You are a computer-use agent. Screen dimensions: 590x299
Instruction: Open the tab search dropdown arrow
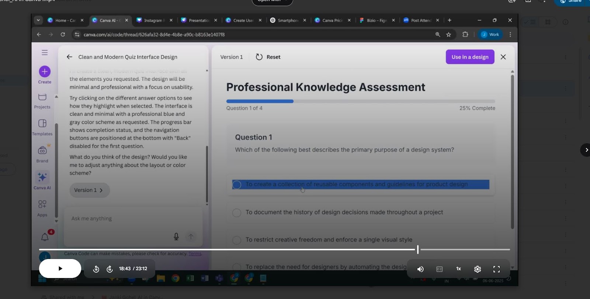pyautogui.click(x=38, y=20)
